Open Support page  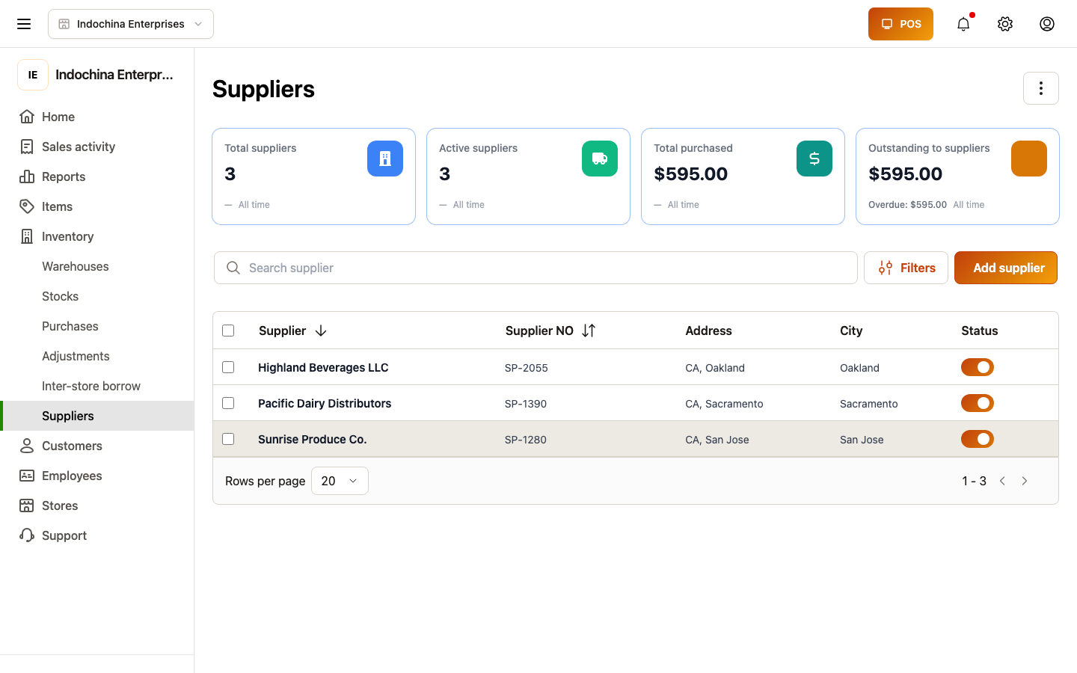point(97,535)
